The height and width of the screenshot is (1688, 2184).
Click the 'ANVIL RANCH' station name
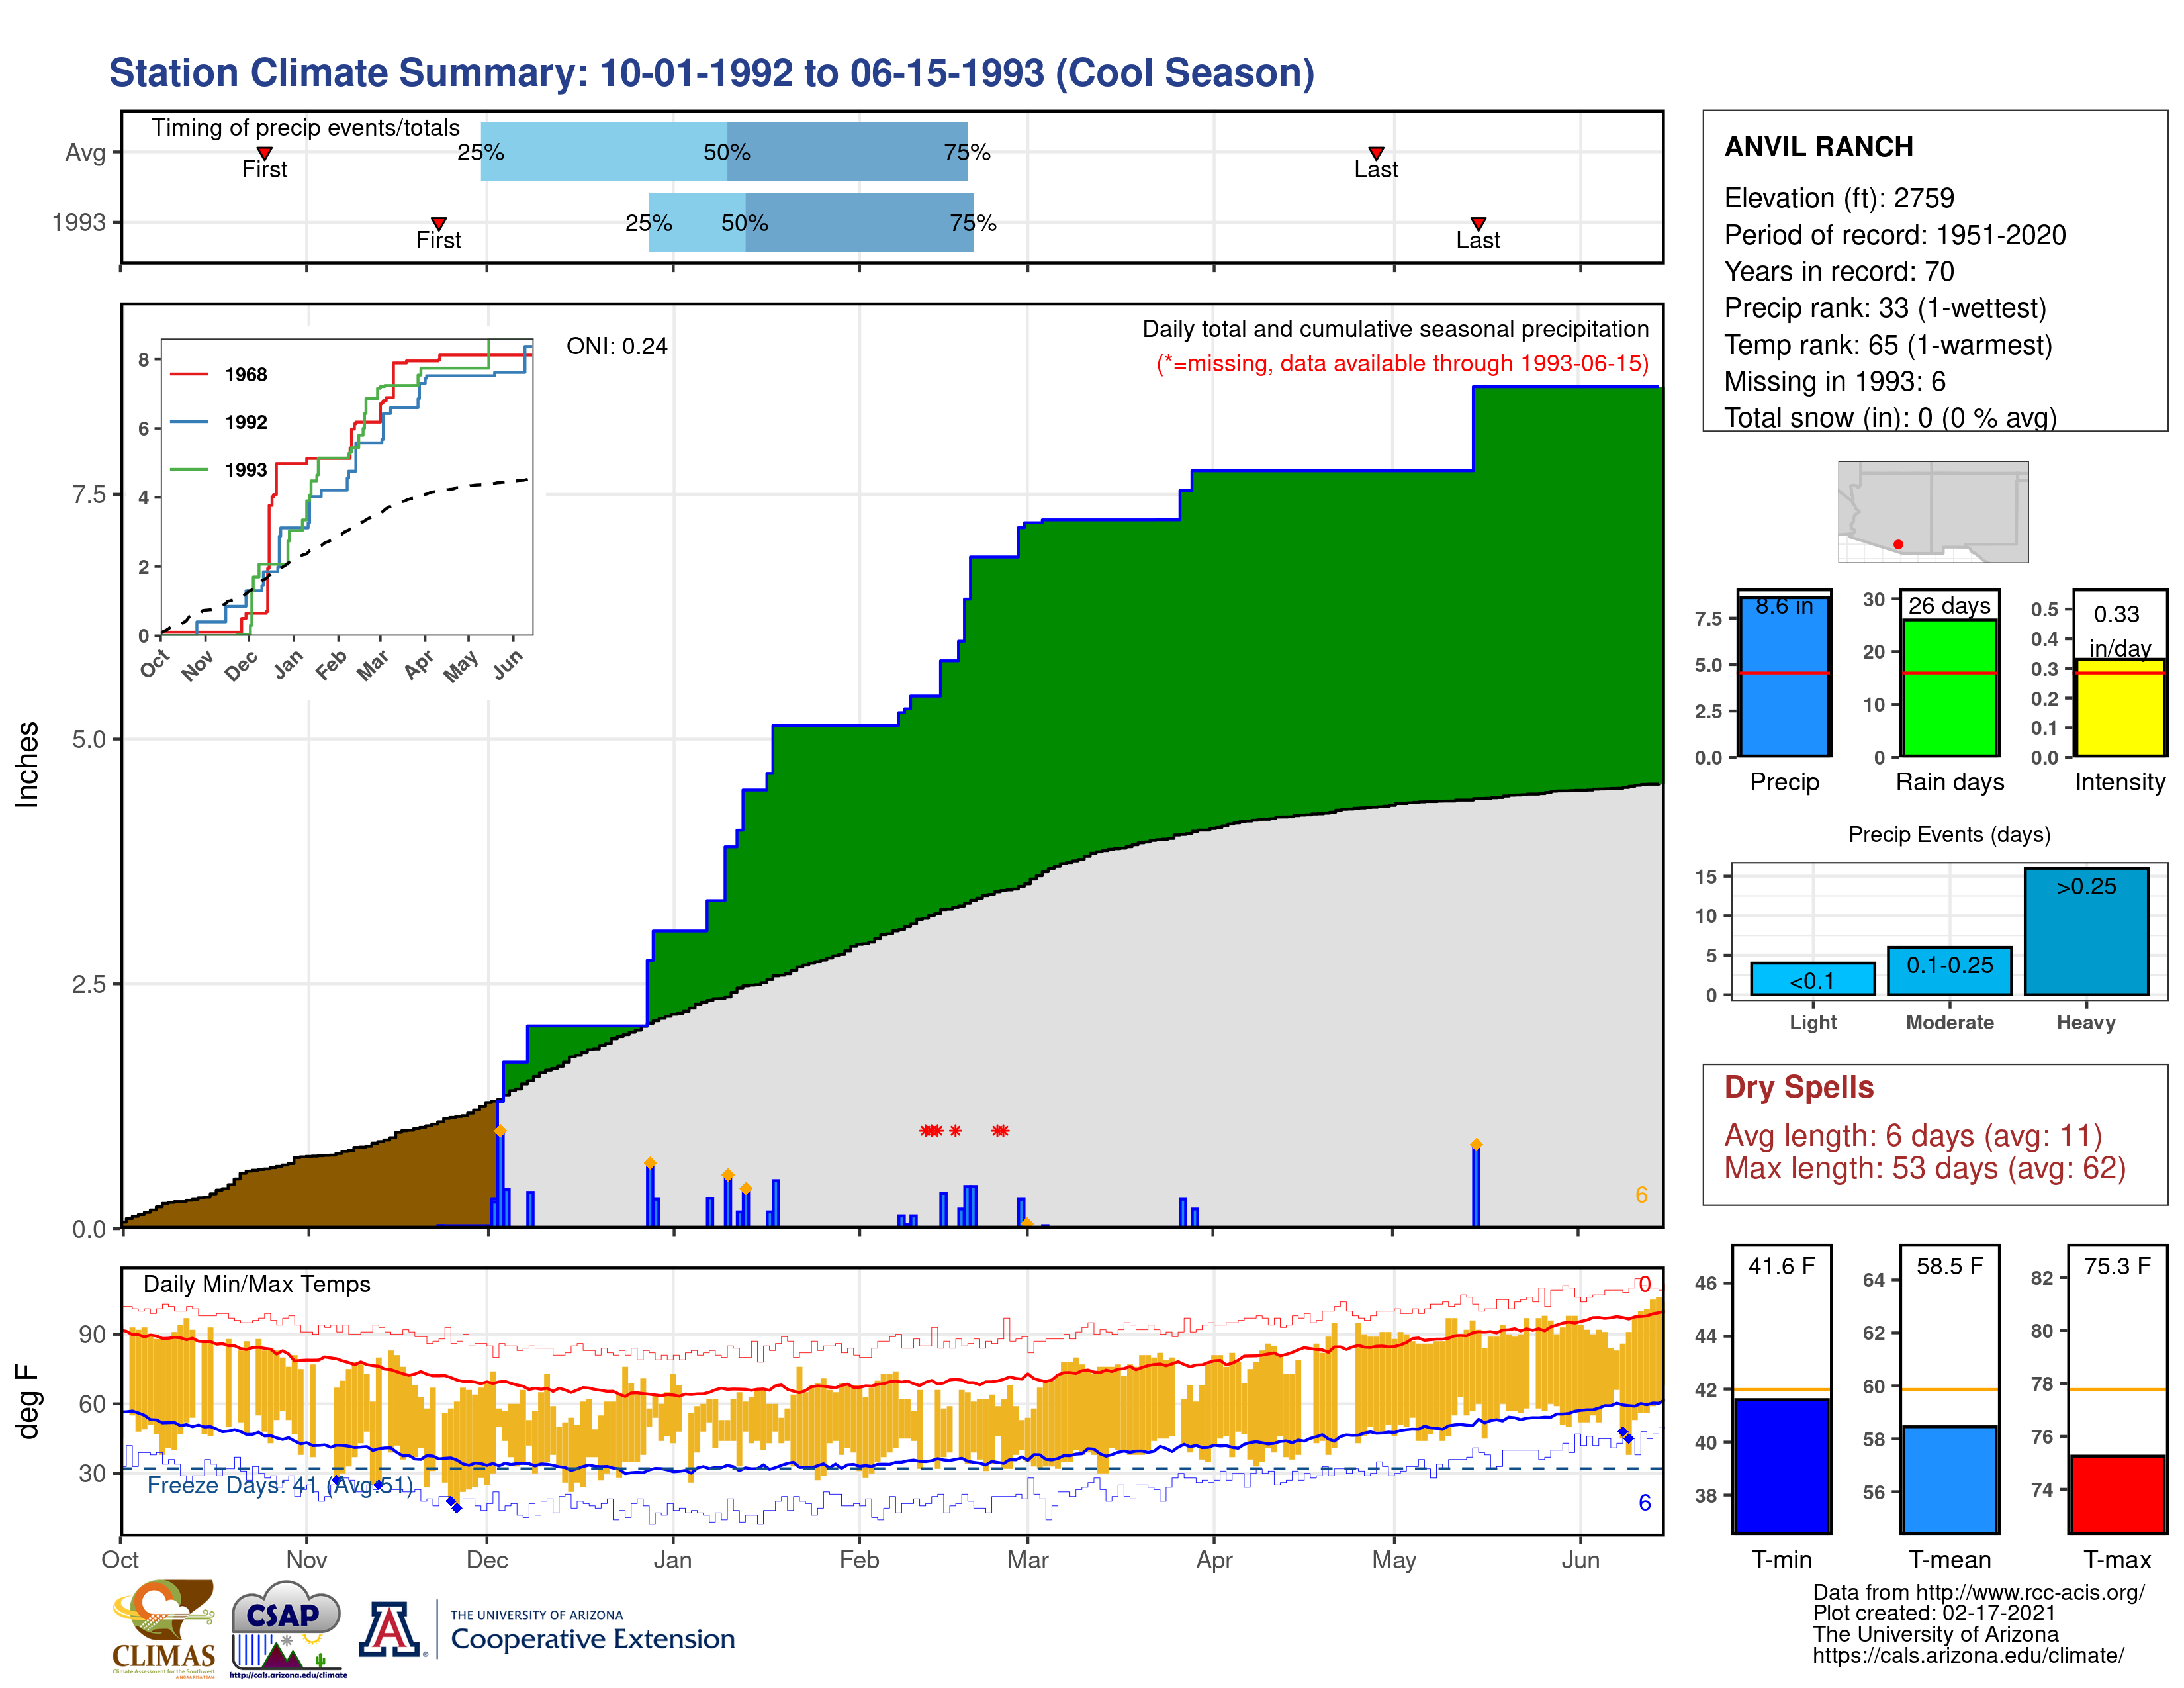click(1818, 147)
